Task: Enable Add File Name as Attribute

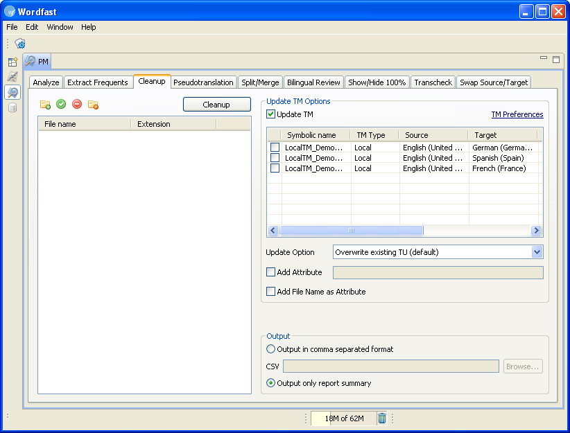Action: coord(271,292)
